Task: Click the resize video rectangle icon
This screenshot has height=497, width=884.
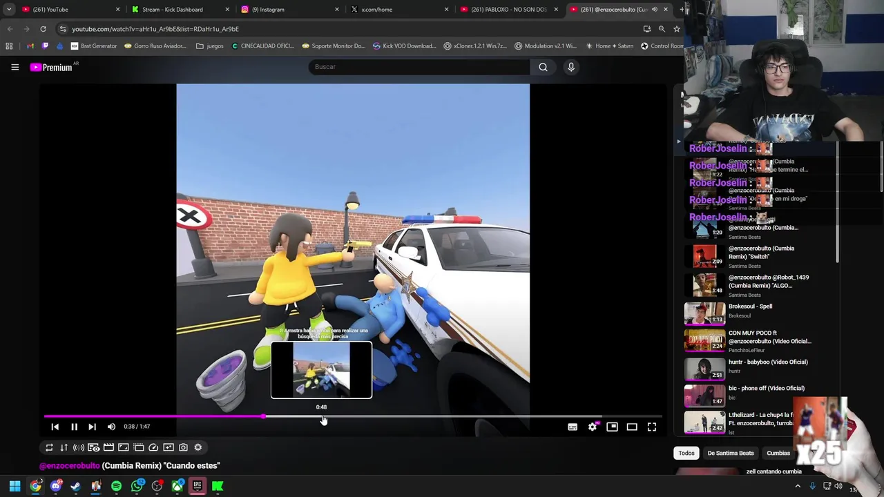Action: [124, 447]
